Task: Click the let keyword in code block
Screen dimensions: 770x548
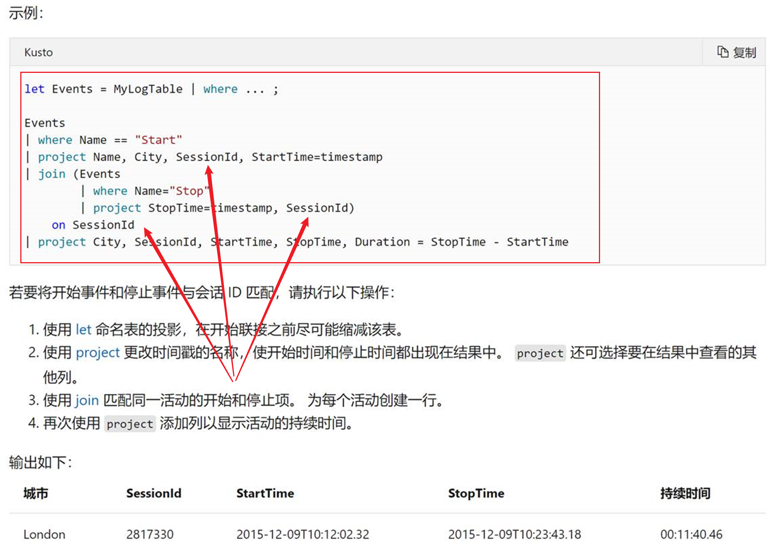Action: tap(34, 89)
